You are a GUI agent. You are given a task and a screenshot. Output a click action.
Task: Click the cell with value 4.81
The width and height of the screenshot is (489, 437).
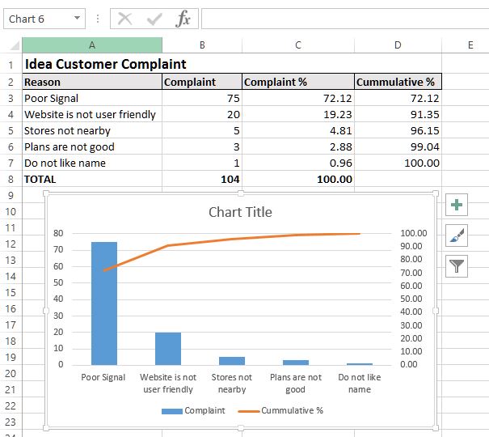click(x=298, y=131)
